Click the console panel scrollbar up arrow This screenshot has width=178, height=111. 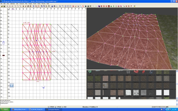[x=177, y=101]
